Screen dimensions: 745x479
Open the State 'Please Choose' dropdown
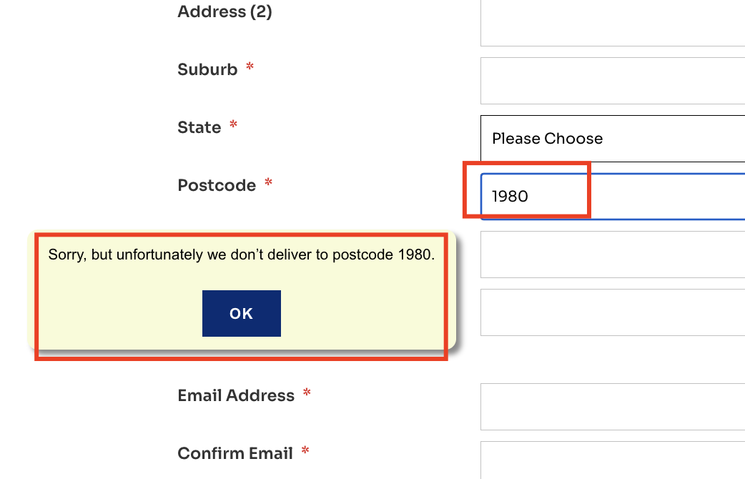613,138
